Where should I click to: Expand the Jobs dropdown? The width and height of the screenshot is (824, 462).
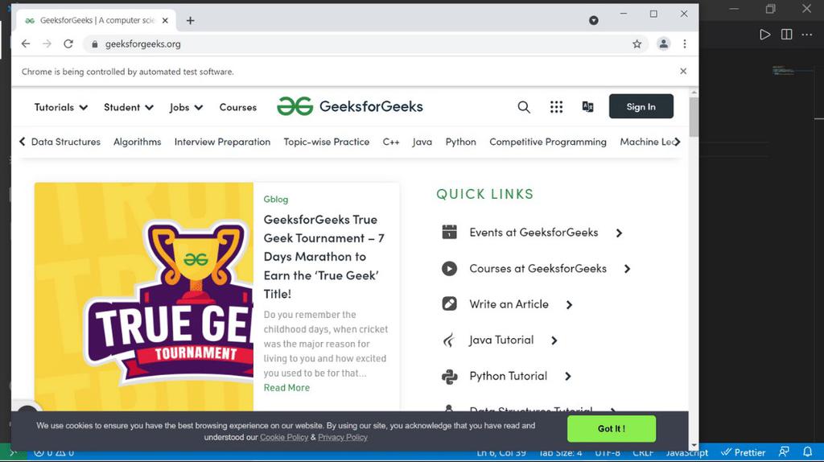186,107
